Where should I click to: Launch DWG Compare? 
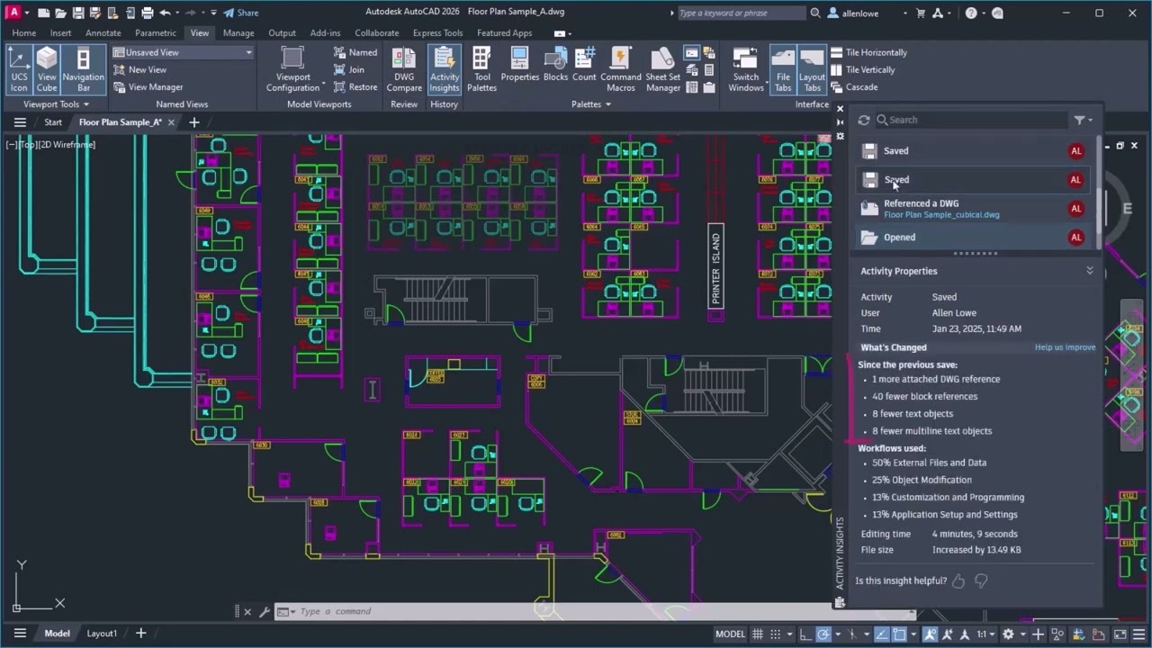404,69
